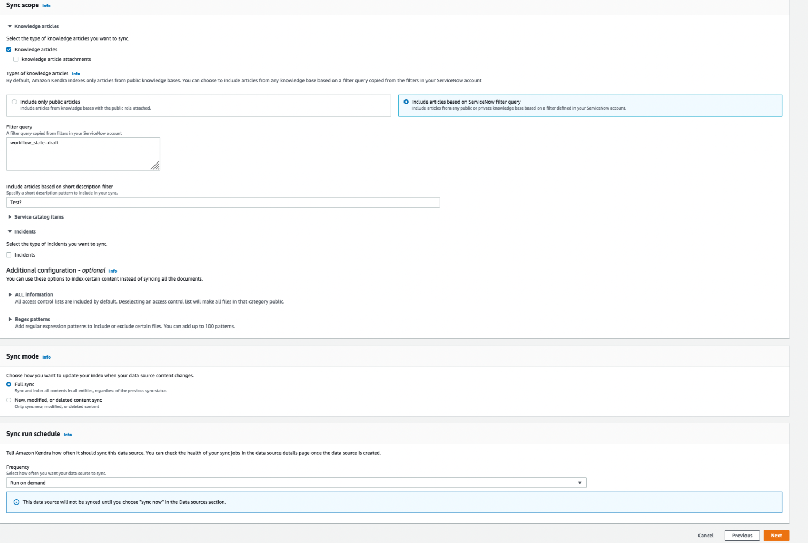Click the Filter query text area
This screenshot has height=543, width=808.
point(83,154)
